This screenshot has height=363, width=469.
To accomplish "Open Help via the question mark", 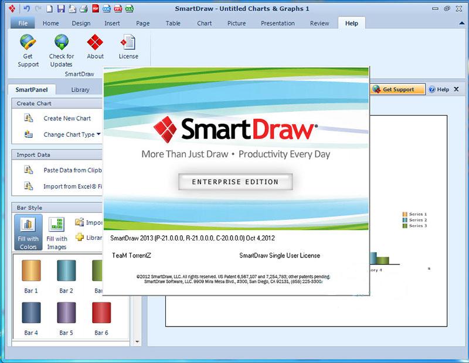I will (439, 89).
